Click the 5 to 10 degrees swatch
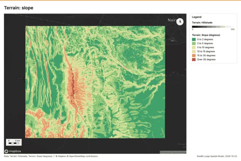Screen dimensions: 241x161 click(x=194, y=48)
